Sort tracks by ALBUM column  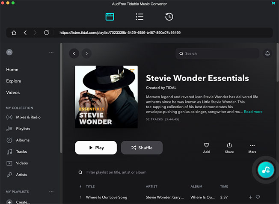coord(196,186)
